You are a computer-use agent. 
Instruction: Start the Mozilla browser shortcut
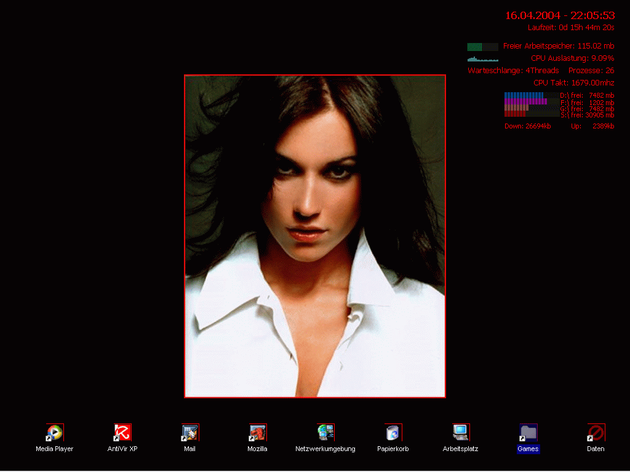(257, 433)
